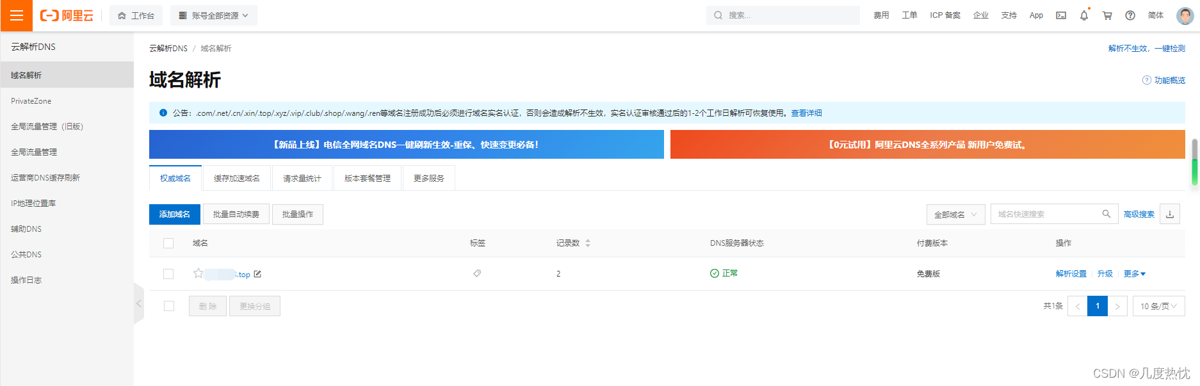Open 10 条/页 page size dropdown
Viewport: 1200px width, 386px height.
coord(1159,306)
